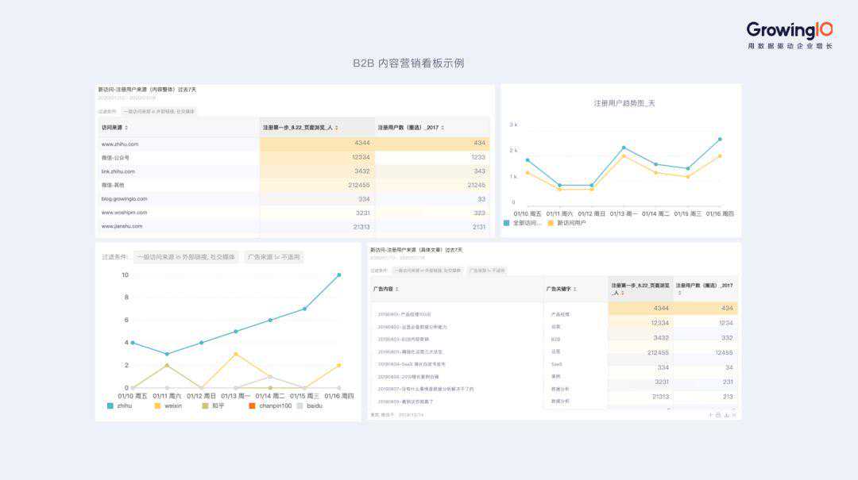858x480 pixels.
Task: Toggle baidu series in chart legend
Action: 309,405
